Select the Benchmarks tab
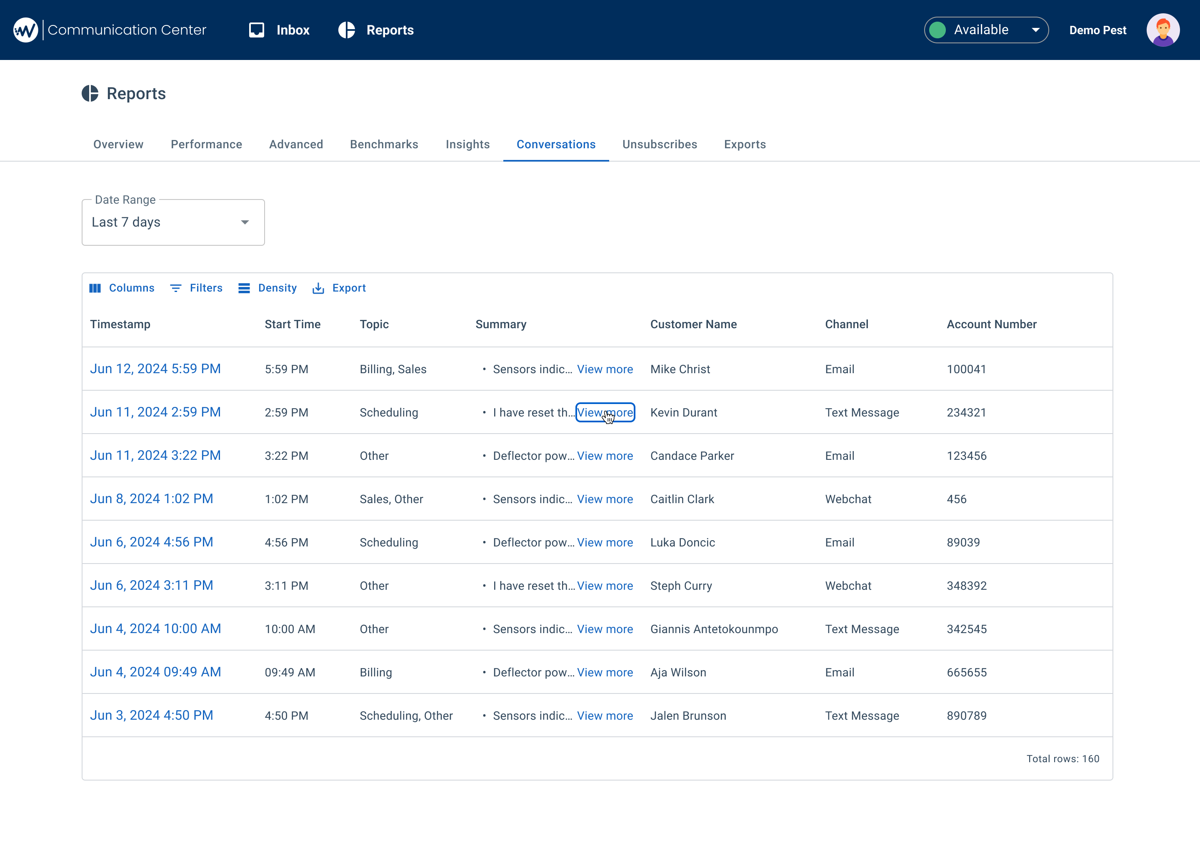 click(x=384, y=145)
